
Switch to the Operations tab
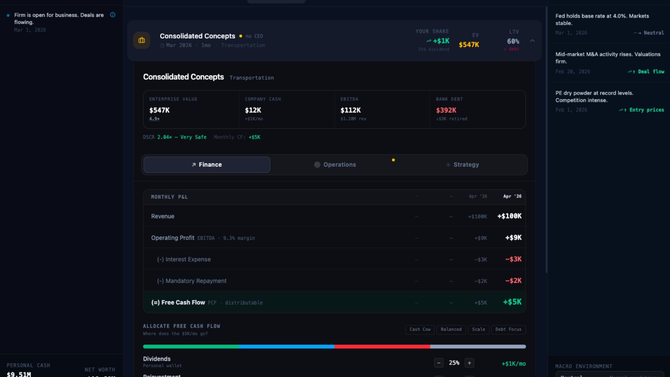tap(335, 165)
